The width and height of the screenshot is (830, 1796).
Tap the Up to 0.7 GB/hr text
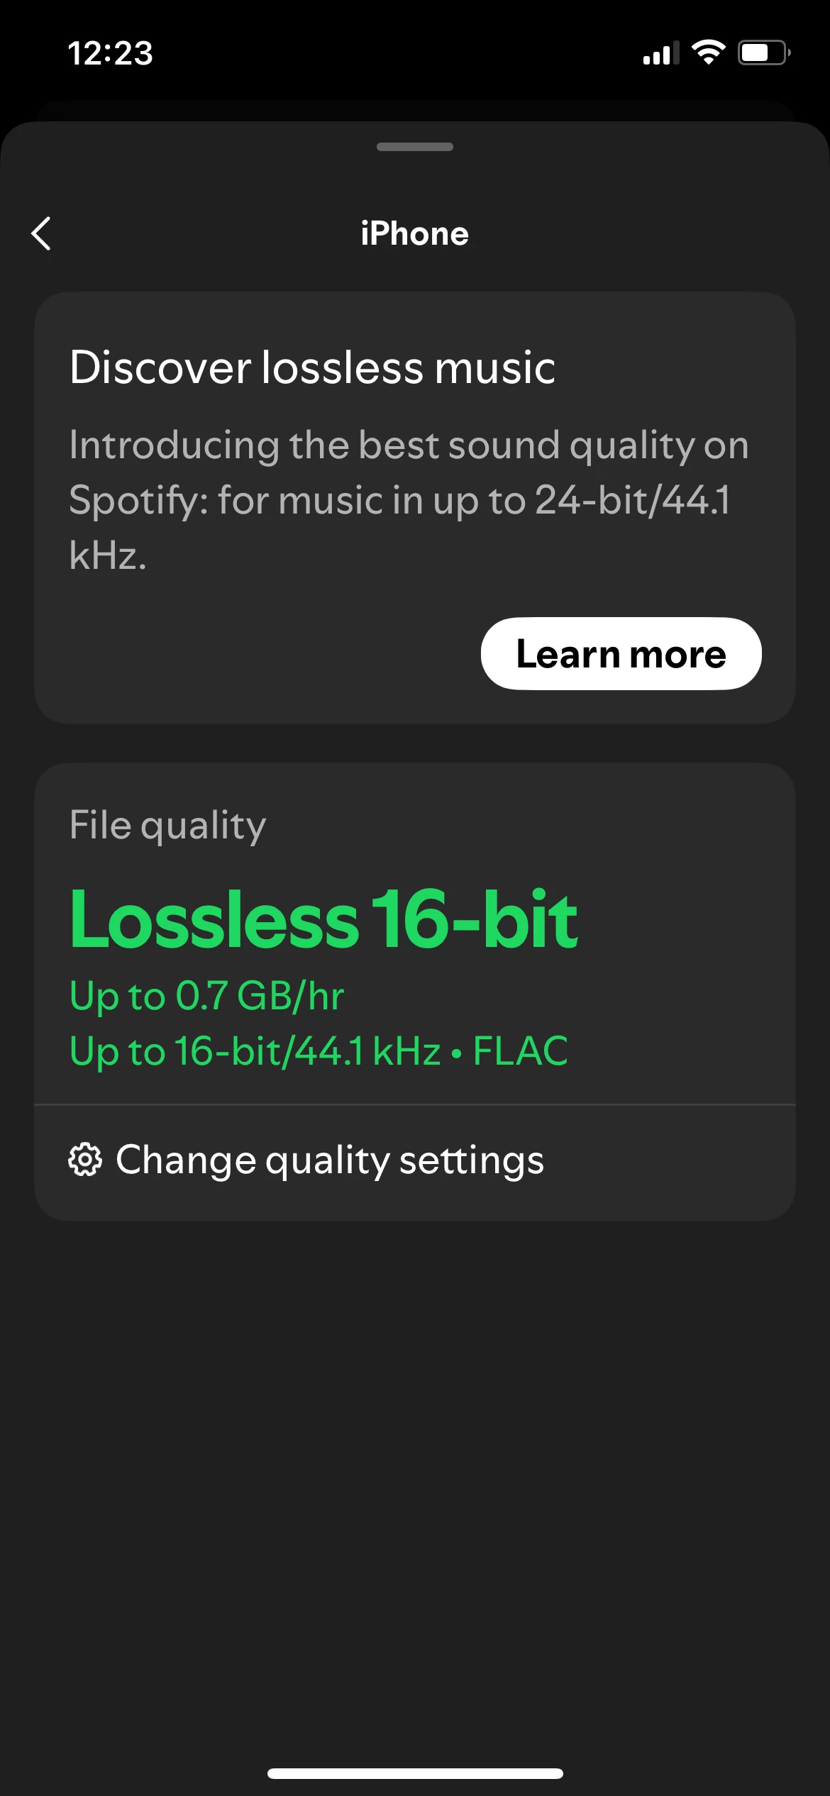click(x=206, y=995)
